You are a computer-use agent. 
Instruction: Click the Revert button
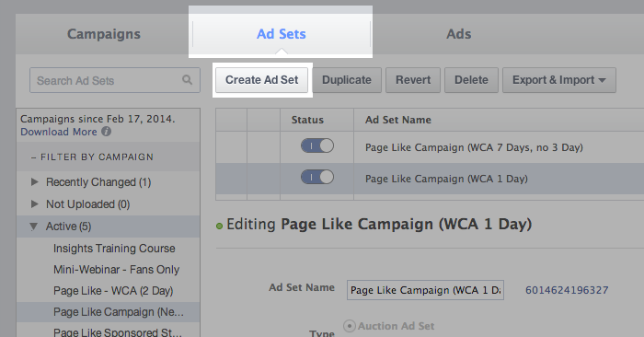[x=413, y=80]
